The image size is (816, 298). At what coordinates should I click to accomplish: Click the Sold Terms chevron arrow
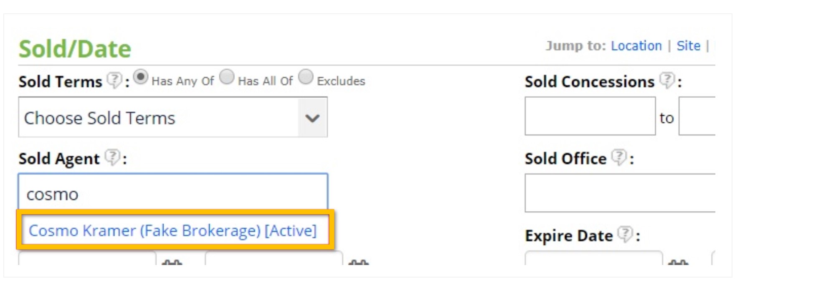tap(312, 118)
